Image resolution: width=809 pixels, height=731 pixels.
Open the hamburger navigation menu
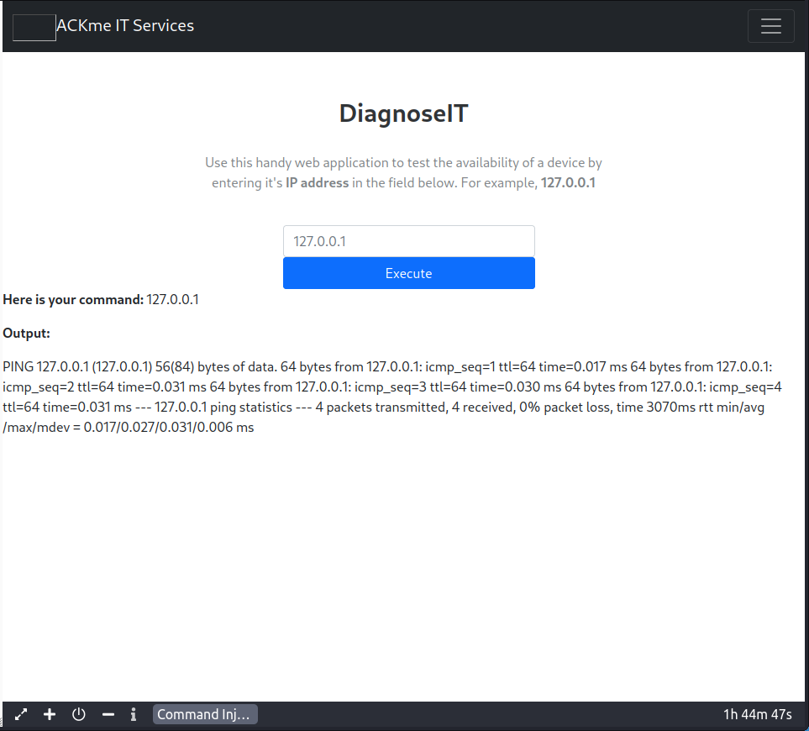[770, 26]
